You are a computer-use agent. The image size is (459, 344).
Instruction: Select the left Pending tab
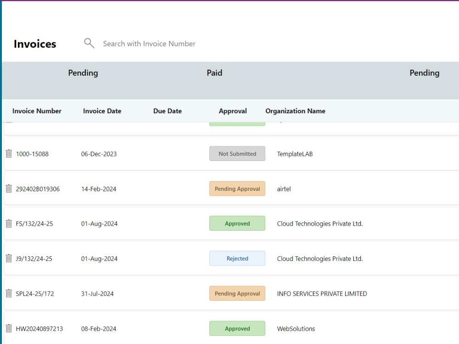point(83,73)
